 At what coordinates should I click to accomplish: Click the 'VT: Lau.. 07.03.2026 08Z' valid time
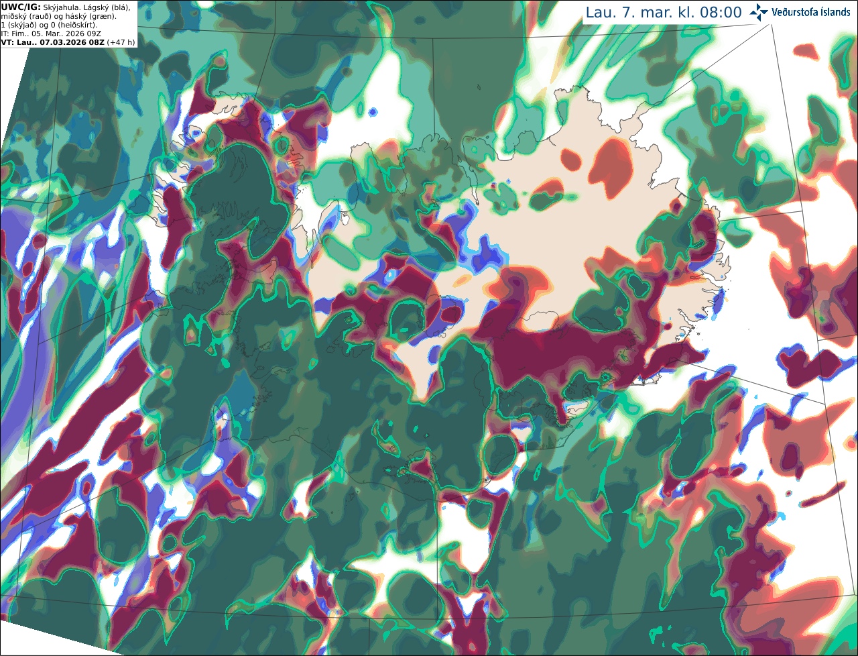[x=52, y=42]
